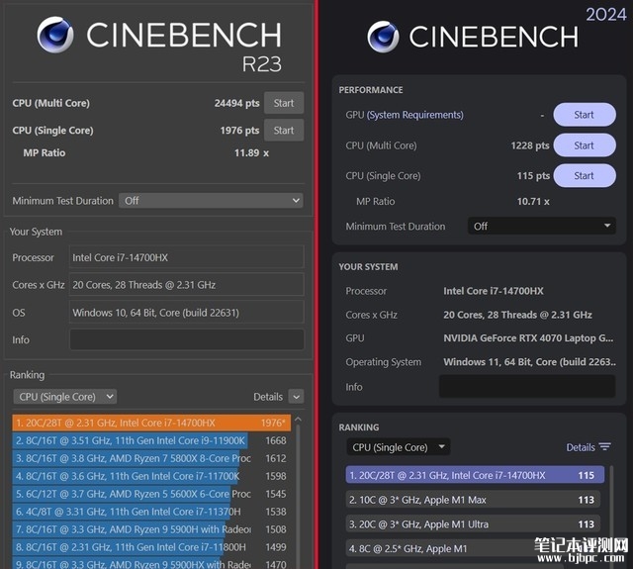
Task: Expand R23 ranking Details dropdown arrow
Action: coord(297,397)
